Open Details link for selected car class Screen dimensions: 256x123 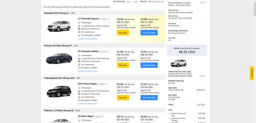tap(202, 76)
